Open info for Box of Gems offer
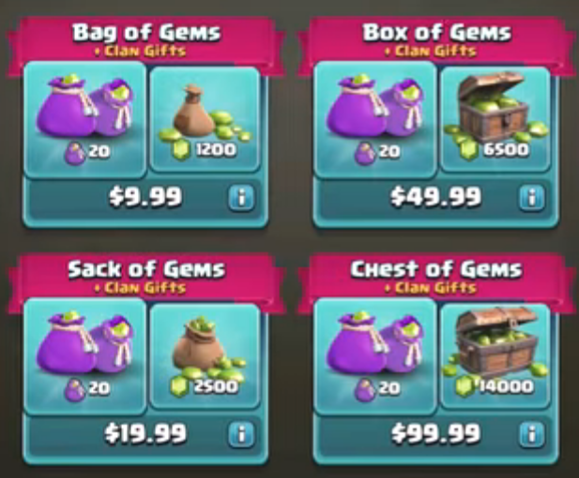 [532, 198]
